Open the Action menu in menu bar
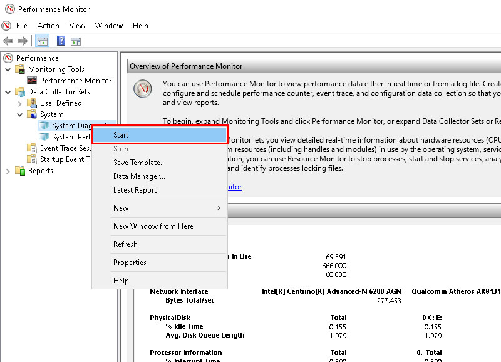The width and height of the screenshot is (501, 362). click(48, 26)
